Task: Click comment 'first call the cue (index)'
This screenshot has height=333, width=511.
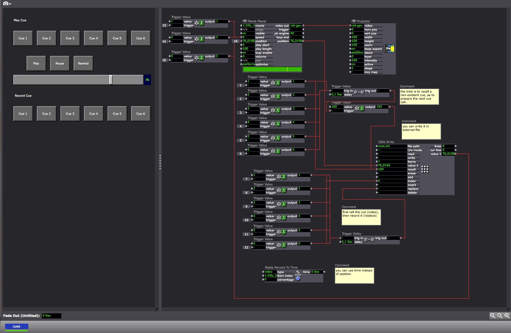Action: [361, 217]
